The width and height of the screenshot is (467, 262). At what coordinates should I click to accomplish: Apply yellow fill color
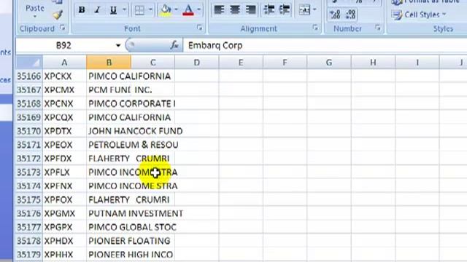(166, 10)
